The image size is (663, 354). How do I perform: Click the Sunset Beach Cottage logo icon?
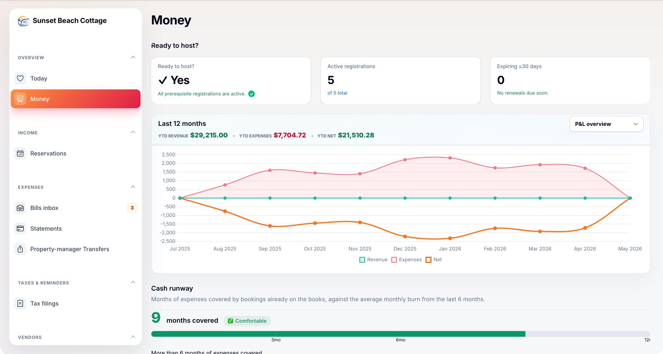tap(24, 21)
